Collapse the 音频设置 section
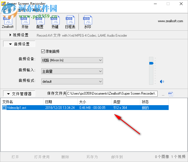The width and height of the screenshot is (188, 162). click(x=19, y=44)
